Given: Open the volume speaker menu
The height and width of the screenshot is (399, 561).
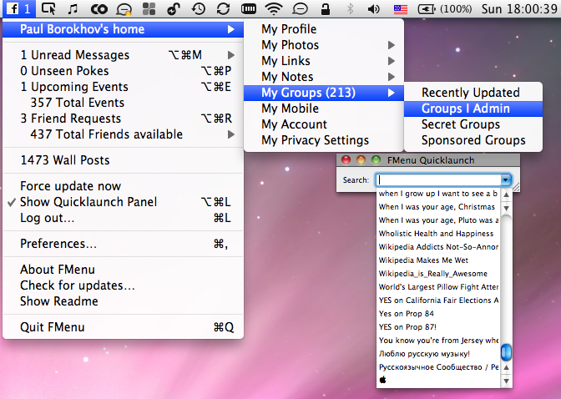Looking at the screenshot, I should click(374, 9).
